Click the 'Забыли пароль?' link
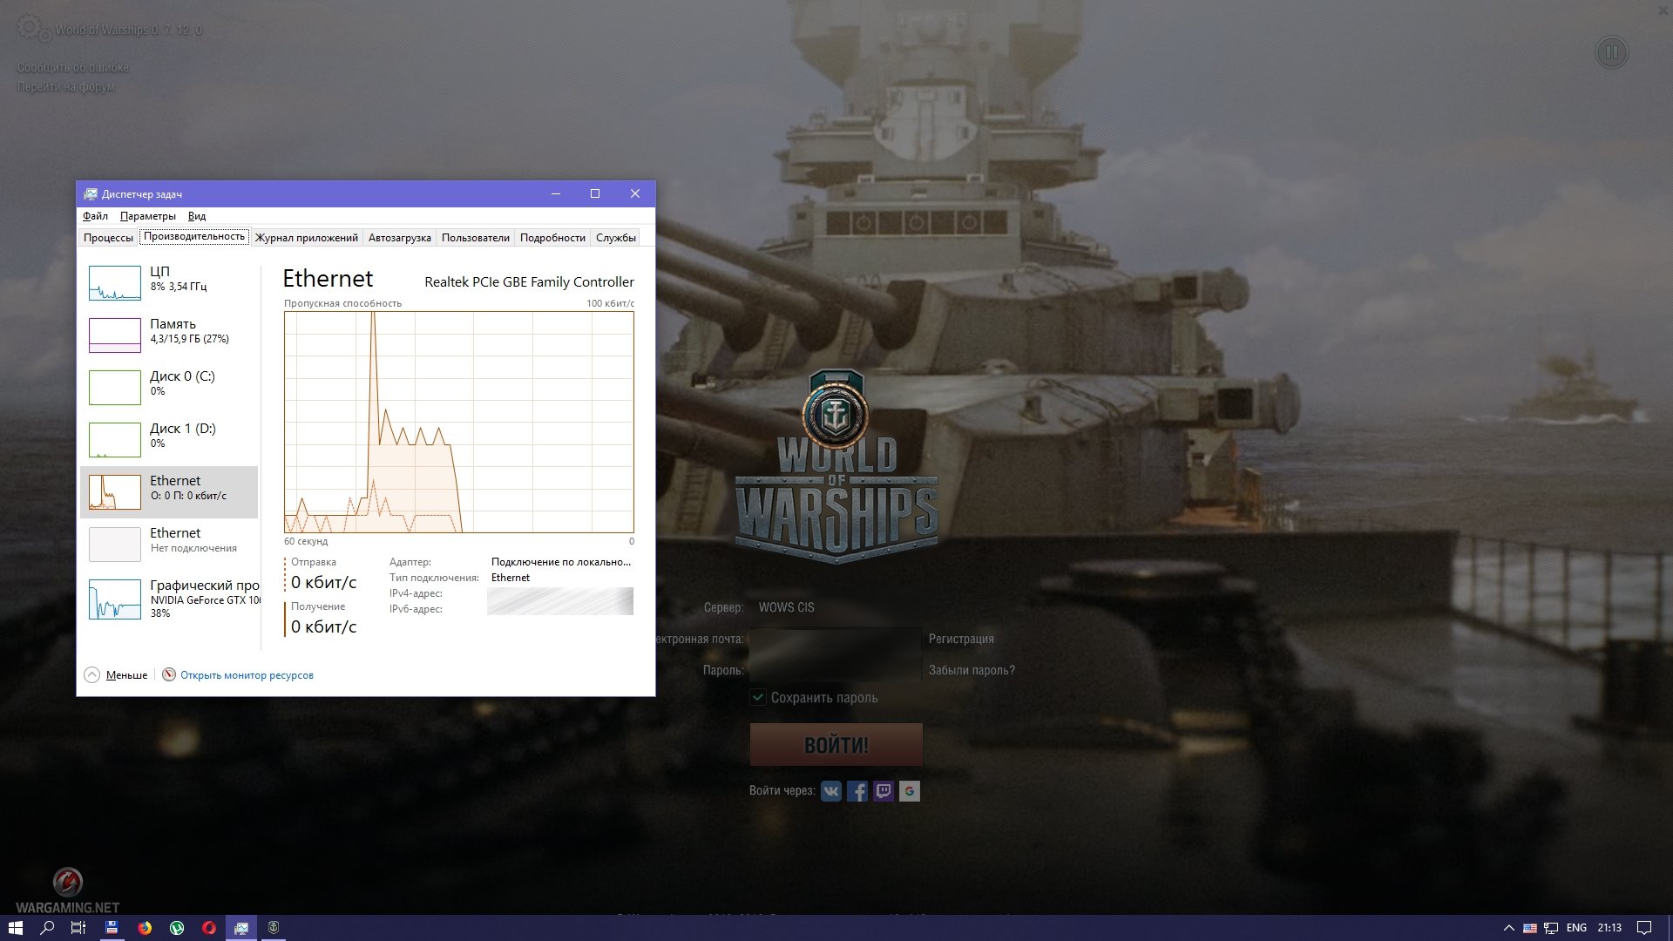Image resolution: width=1673 pixels, height=941 pixels. tap(972, 670)
